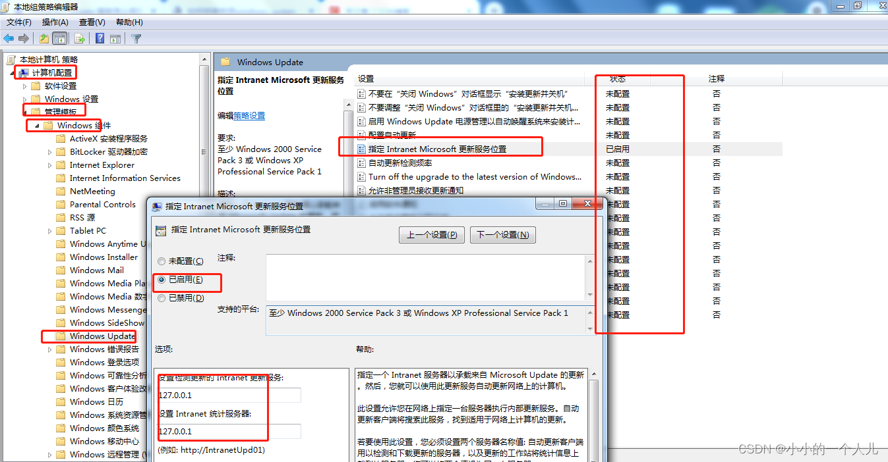Select the 未配置(C) radio button
This screenshot has height=462, width=888.
point(162,261)
